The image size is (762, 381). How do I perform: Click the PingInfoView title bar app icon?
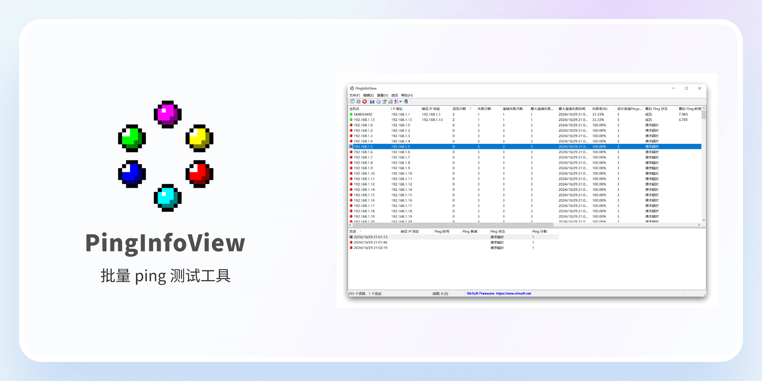(x=352, y=88)
